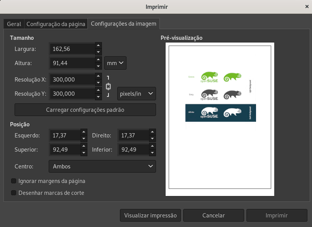Screen dimensions: 312x227
Task: Increase Resolução Y with up arrow
Action: [98, 90]
